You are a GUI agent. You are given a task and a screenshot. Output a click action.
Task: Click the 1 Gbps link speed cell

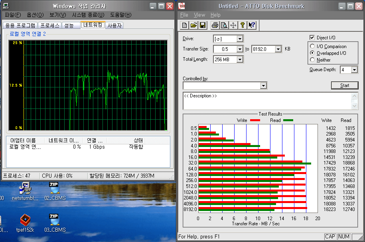97,147
